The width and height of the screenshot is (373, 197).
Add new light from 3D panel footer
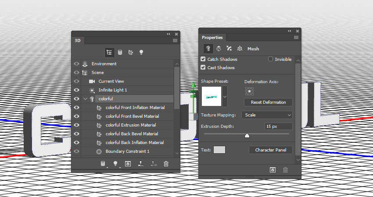115,164
